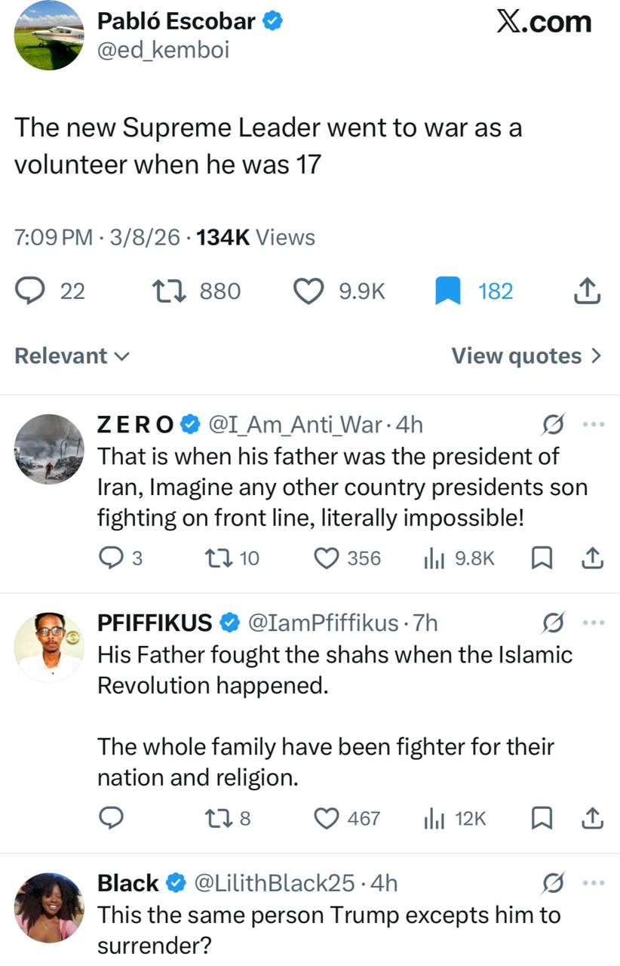Repost ZERO's reply

tap(218, 558)
